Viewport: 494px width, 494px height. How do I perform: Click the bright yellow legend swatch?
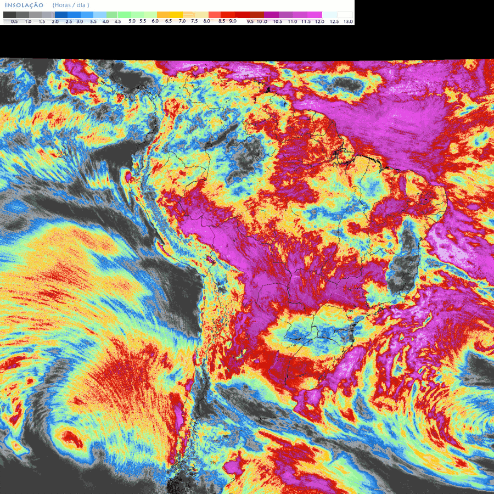[x=176, y=15]
